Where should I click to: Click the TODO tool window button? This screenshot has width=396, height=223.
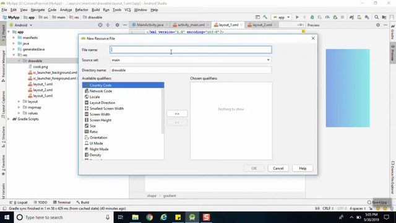coord(40,203)
